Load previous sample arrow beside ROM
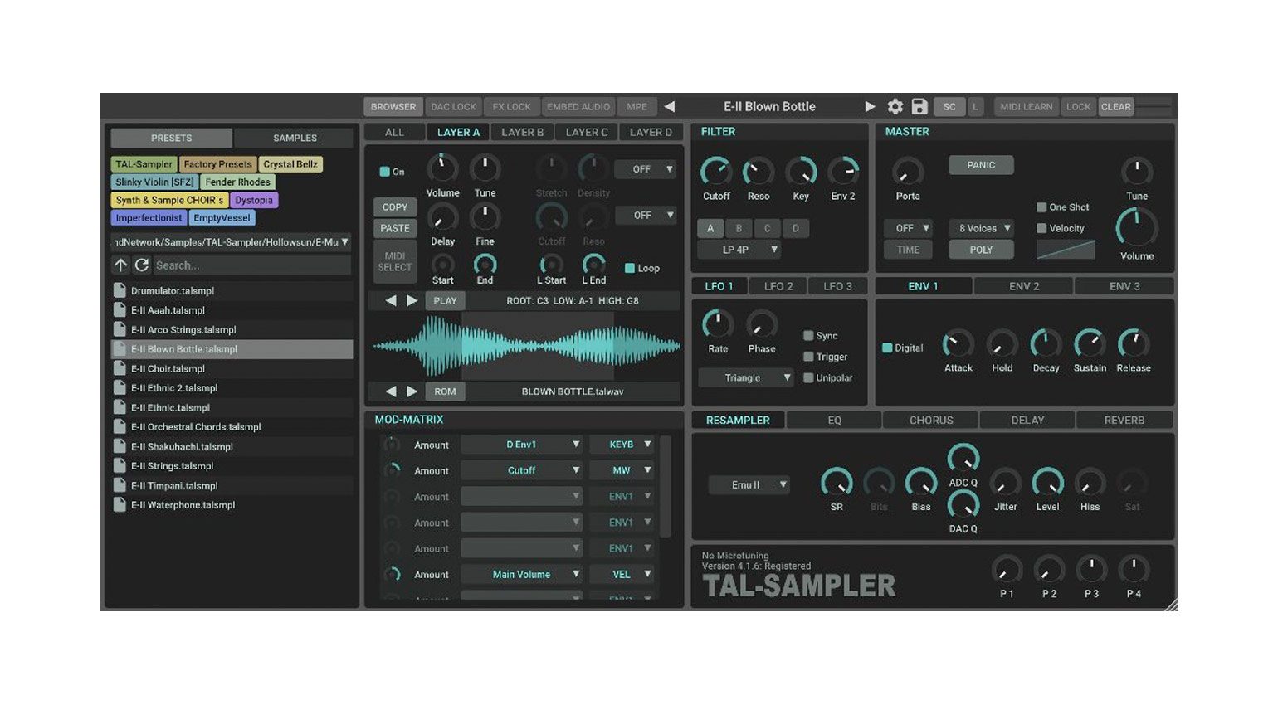Image resolution: width=1278 pixels, height=705 pixels. (390, 391)
